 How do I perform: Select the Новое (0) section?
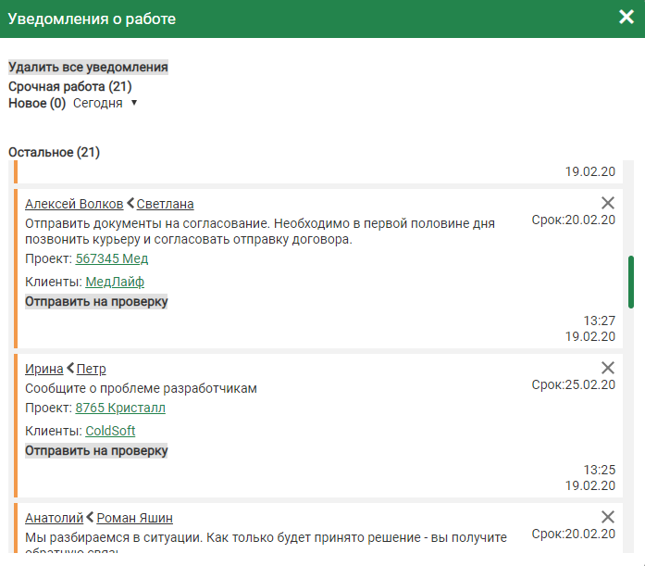point(37,104)
